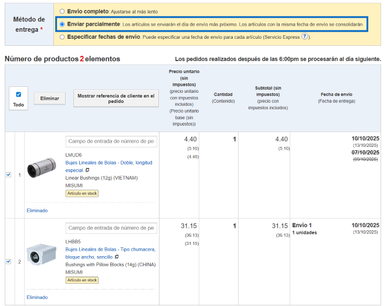Click 'Mostrar referencia de cliente en el pedido'

(x=116, y=98)
